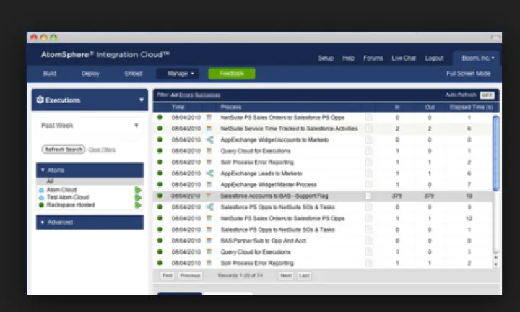This screenshot has height=312, width=520.
Task: Open log icon for Salesforce Accounts to BAS row
Action: point(368,196)
